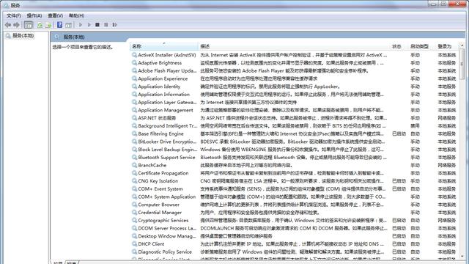Click gear icon of Application Identity row
This screenshot has width=469, height=264.
click(135, 87)
